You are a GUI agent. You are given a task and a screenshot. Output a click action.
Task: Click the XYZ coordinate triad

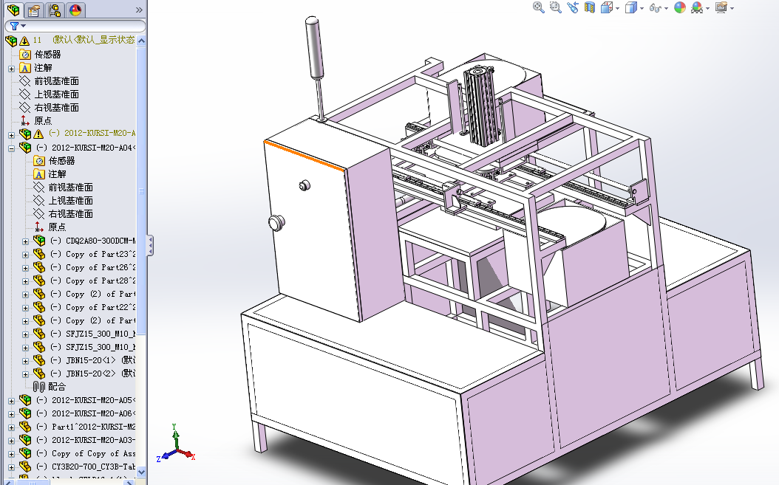176,444
